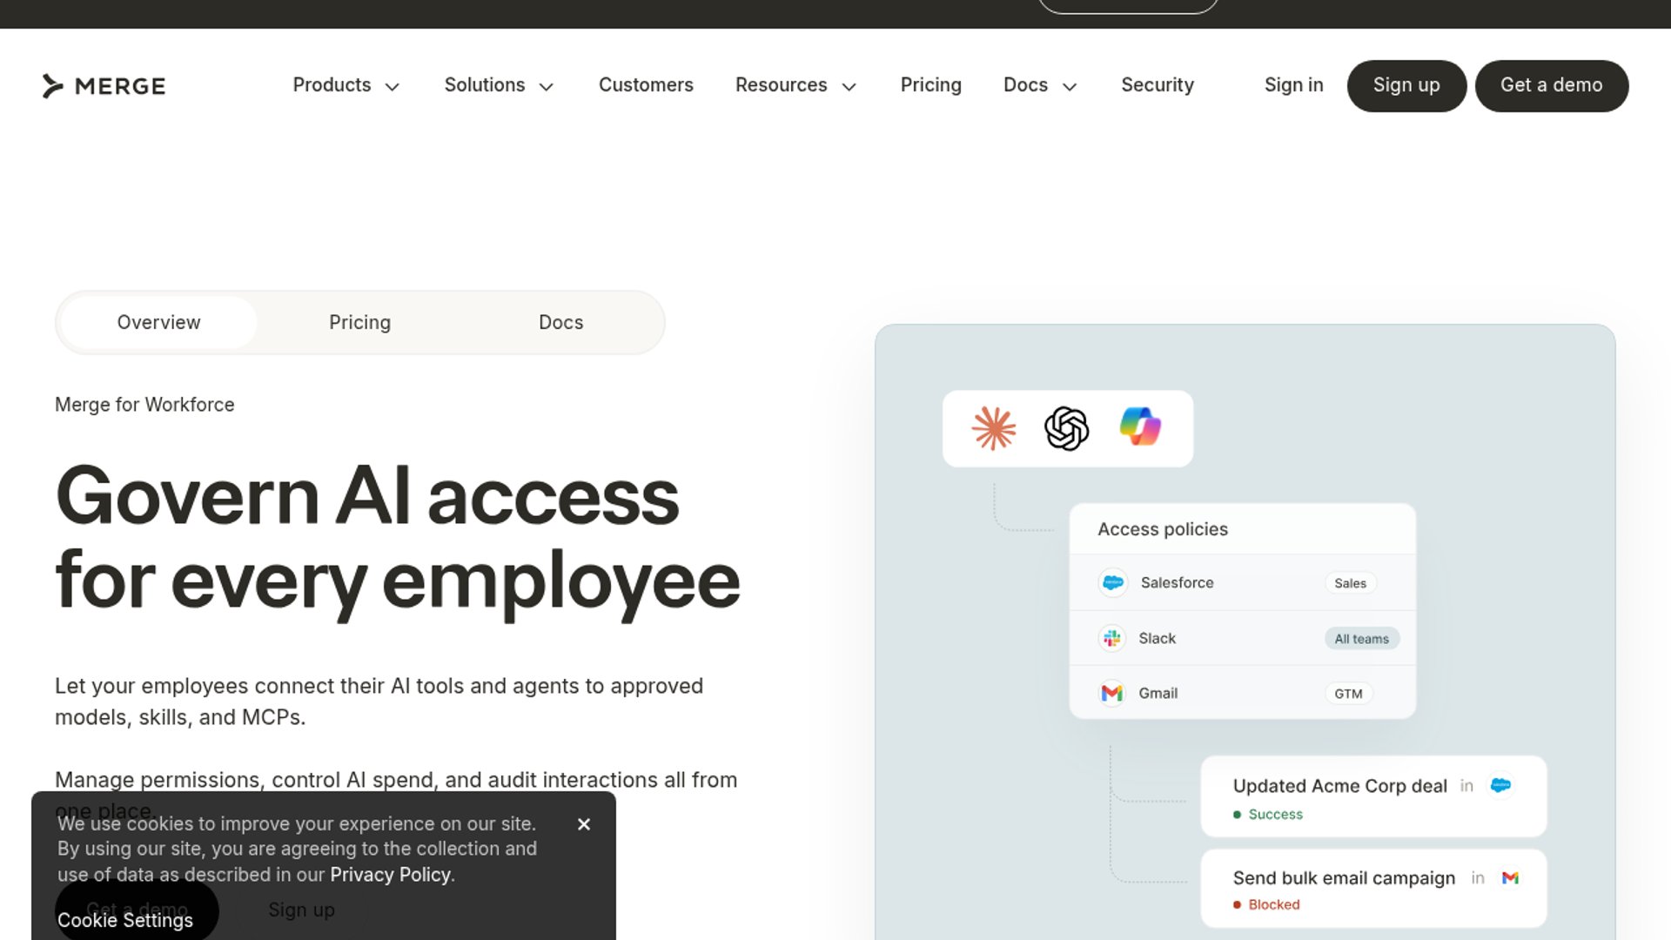Click the Claude starburst icon
The image size is (1671, 940).
tap(994, 428)
